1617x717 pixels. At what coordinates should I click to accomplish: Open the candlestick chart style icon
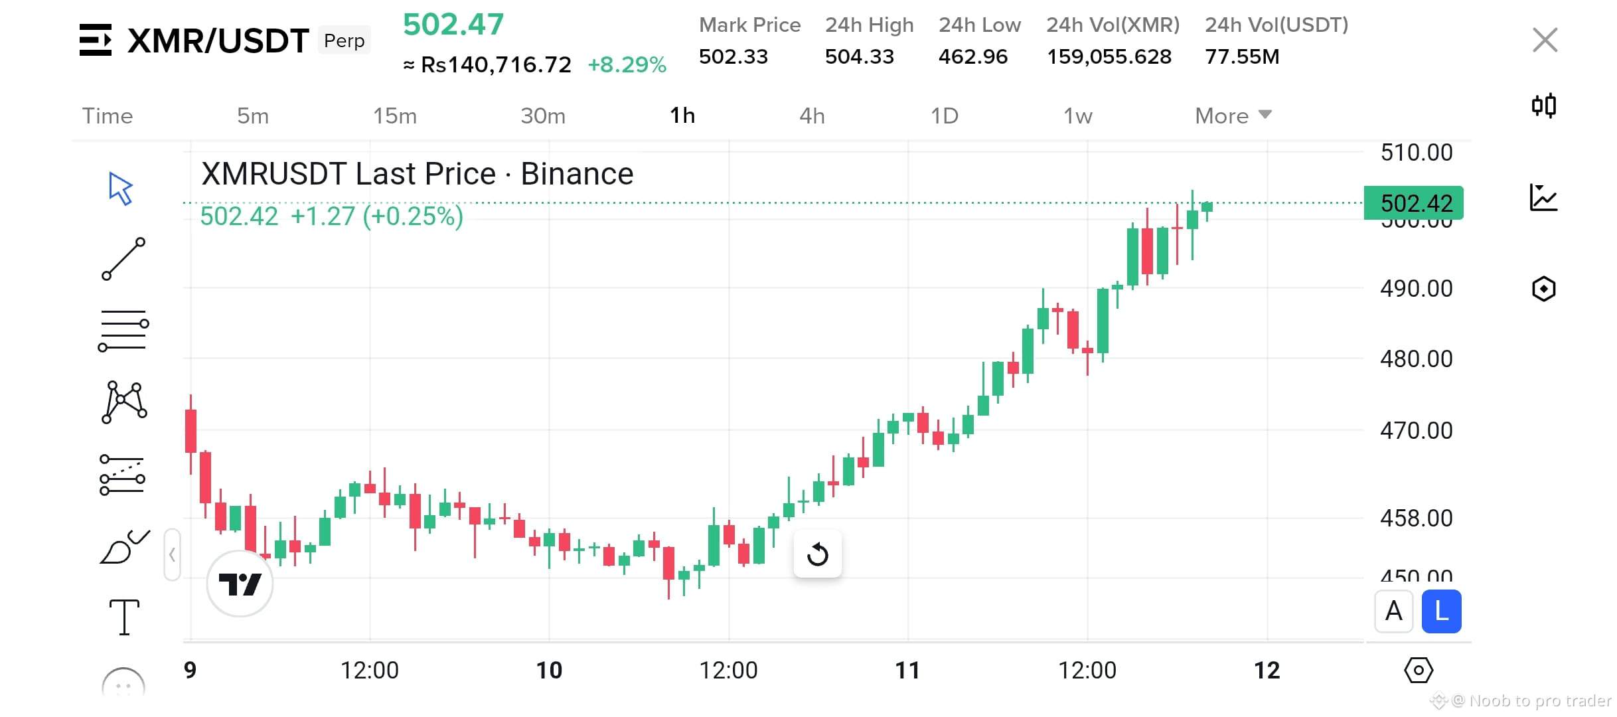click(x=1543, y=106)
